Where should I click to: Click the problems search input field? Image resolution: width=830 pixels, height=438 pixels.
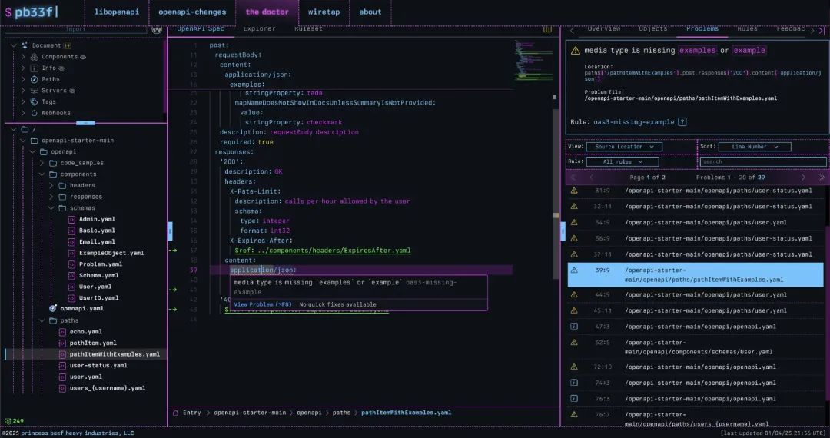762,162
